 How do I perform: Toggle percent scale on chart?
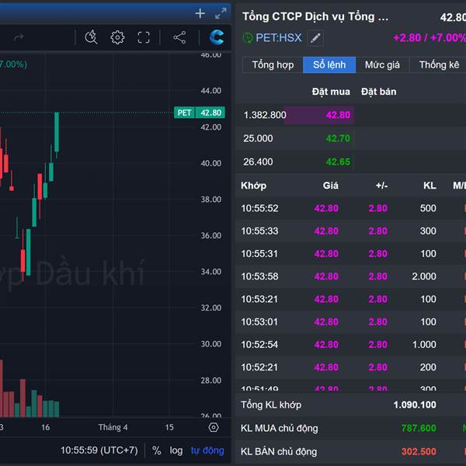(156, 450)
